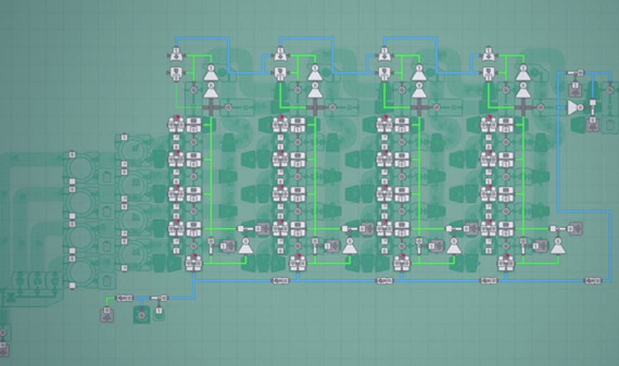Click the bottom red-dot gate in the fourth column
The height and width of the screenshot is (366, 619).
pos(506,263)
